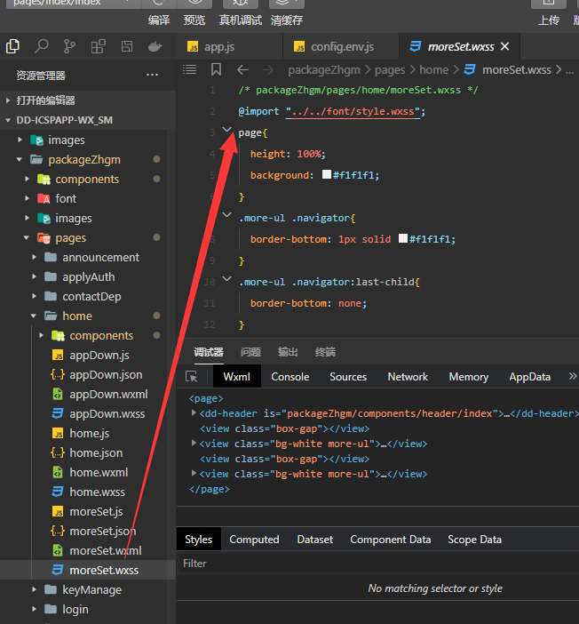The height and width of the screenshot is (624, 579).
Task: Click the element inspector arrow icon in the debugger
Action: coord(192,377)
